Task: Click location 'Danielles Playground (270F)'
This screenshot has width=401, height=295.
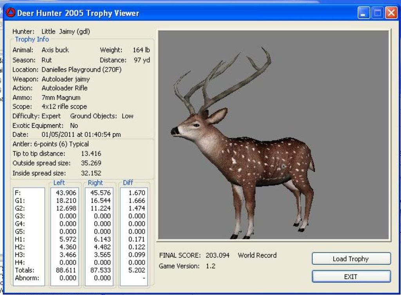Action: tap(81, 70)
